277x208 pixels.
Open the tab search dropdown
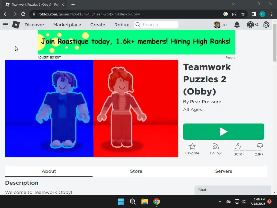coord(233,4)
